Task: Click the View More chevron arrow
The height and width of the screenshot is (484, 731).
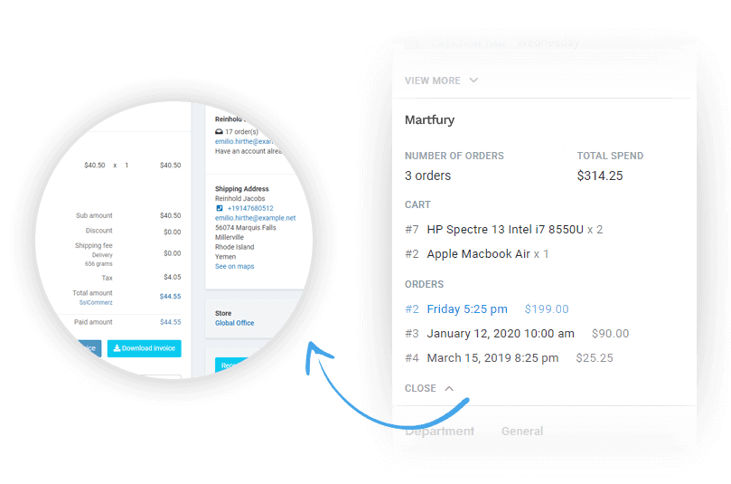Action: click(x=473, y=81)
